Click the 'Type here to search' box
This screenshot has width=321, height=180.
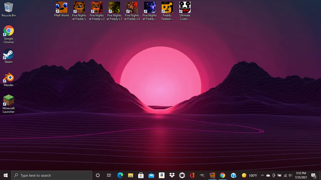coord(52,175)
